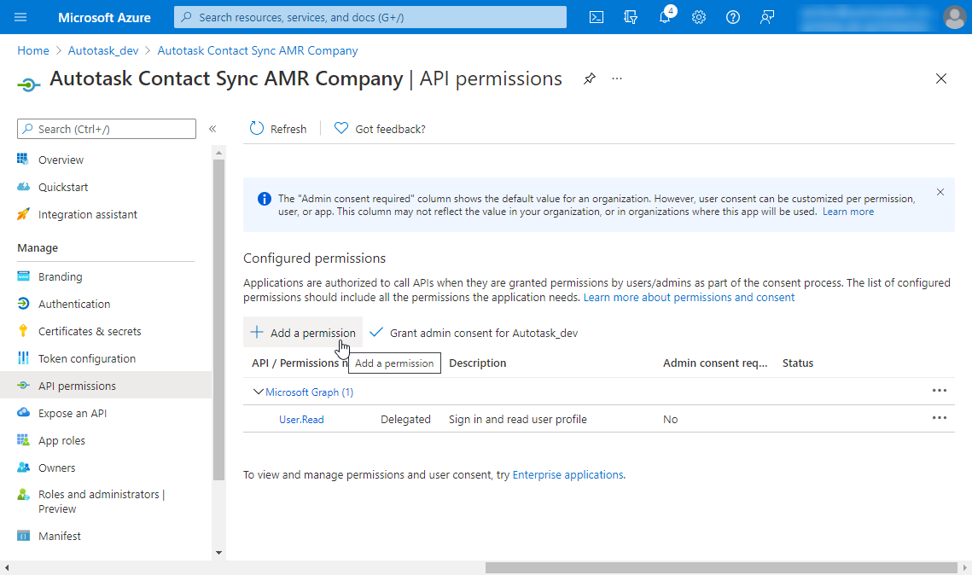Open more options for Microsoft Graph row

tap(939, 391)
